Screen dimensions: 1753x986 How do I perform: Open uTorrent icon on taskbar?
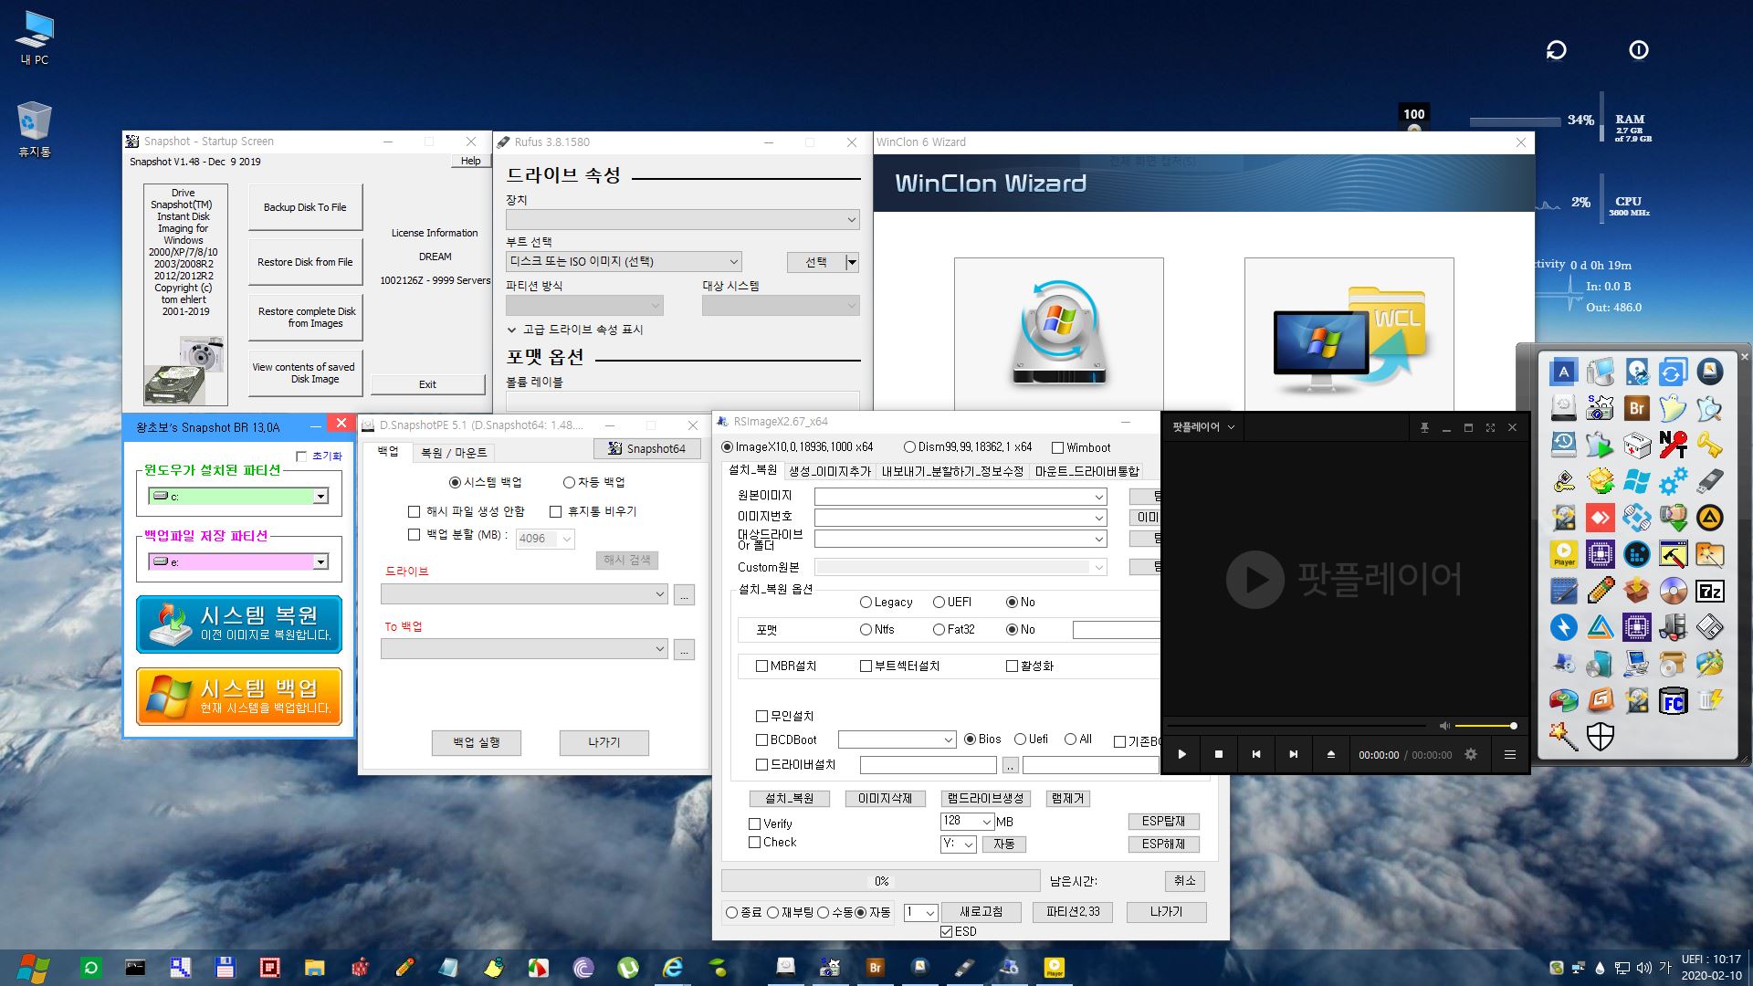tap(628, 968)
